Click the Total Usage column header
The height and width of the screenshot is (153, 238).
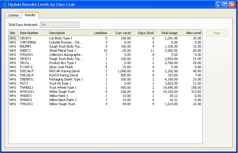pyautogui.click(x=167, y=33)
